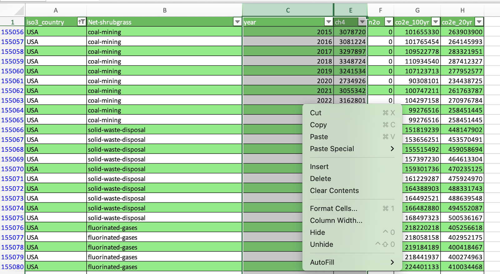Click coal-mining cell in row 155056

(x=164, y=32)
